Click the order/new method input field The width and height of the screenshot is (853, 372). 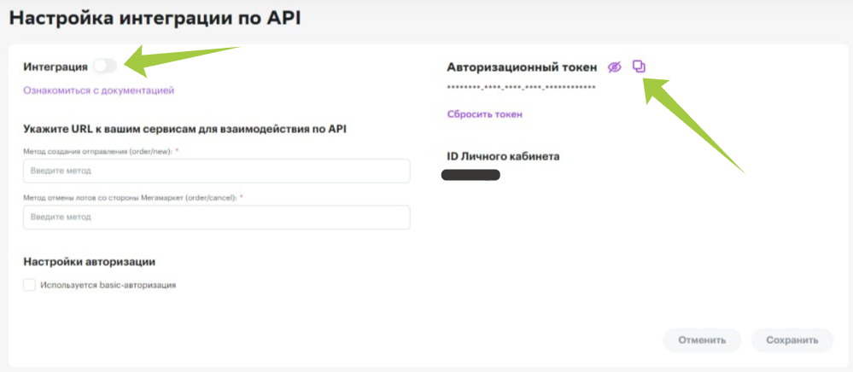pyautogui.click(x=217, y=171)
